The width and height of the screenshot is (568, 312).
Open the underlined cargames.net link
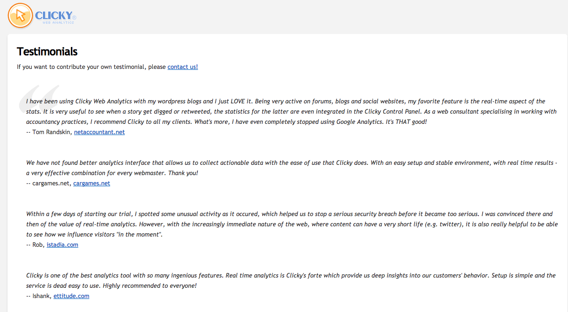tap(91, 183)
